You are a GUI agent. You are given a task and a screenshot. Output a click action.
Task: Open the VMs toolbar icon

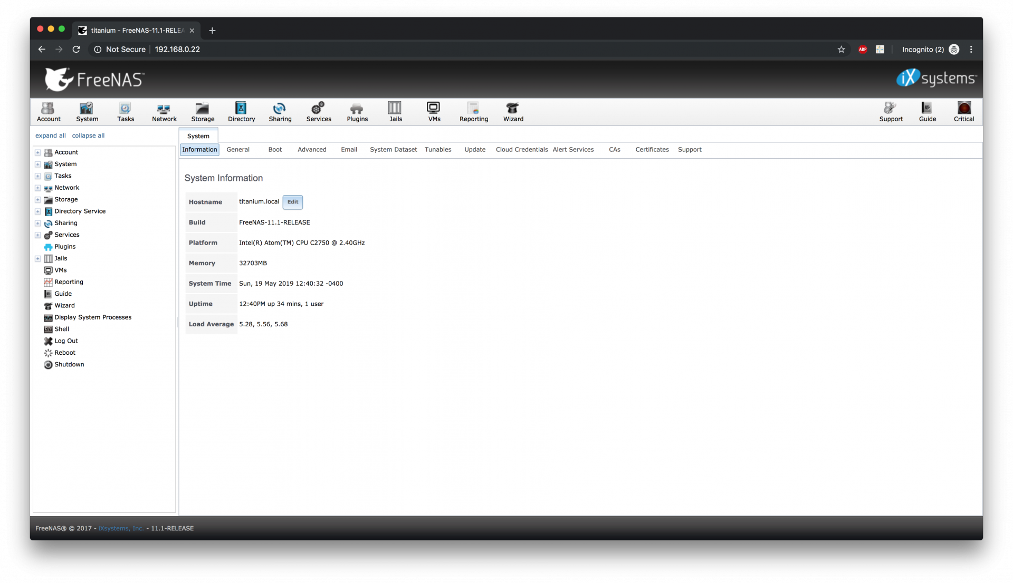pos(434,112)
